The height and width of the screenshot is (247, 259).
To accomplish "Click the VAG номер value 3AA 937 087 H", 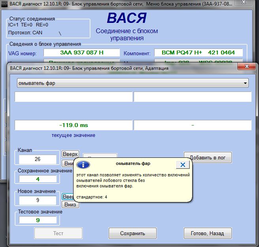I will (x=81, y=52).
